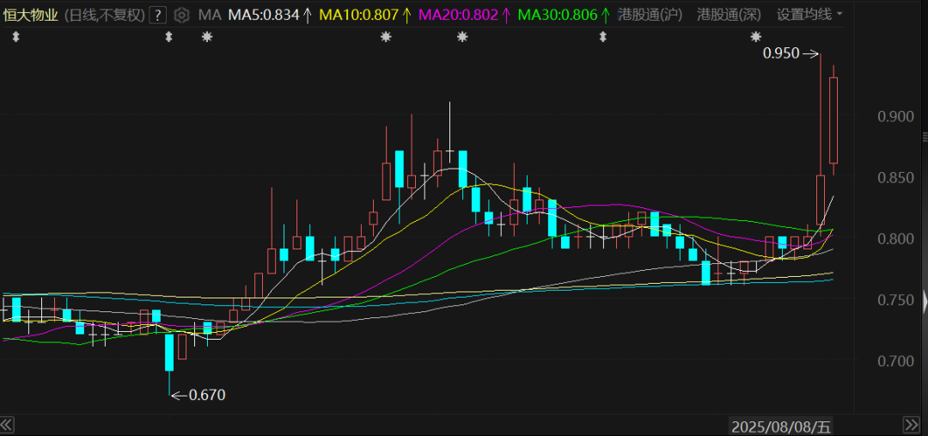Open the (日线,不复权) period selector

point(104,15)
